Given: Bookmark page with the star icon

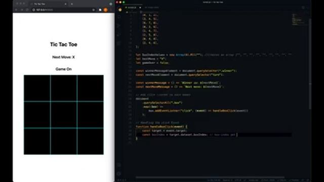Looking at the screenshot, I should [93, 10].
